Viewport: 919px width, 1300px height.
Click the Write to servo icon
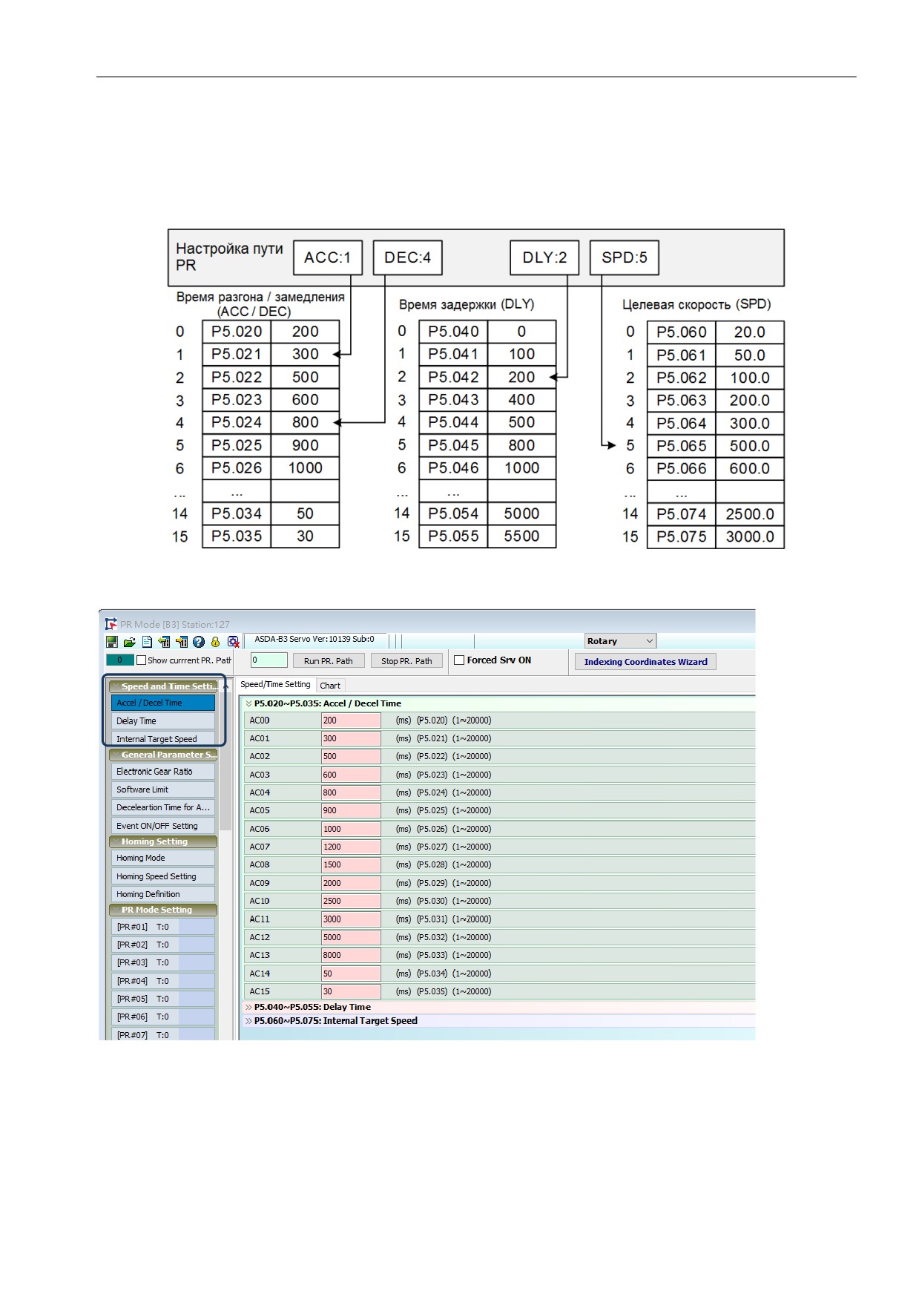(x=182, y=642)
